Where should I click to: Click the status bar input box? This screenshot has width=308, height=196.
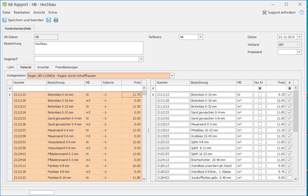pos(42,192)
